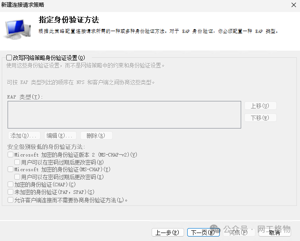Check 用户可以在密码过期后更改密码(X)

pos(17,177)
